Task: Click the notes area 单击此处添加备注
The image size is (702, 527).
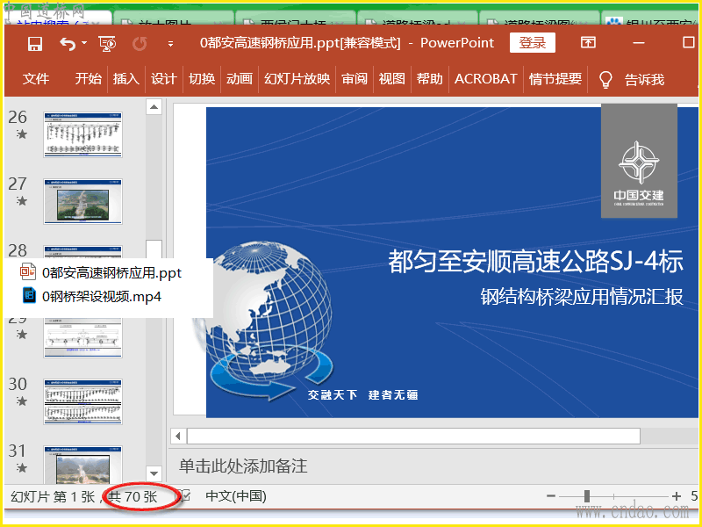Action: [243, 466]
